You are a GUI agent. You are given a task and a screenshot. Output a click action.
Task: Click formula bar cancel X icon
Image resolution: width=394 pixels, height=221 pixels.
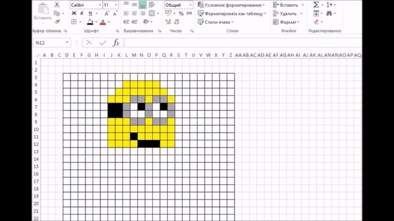point(89,43)
